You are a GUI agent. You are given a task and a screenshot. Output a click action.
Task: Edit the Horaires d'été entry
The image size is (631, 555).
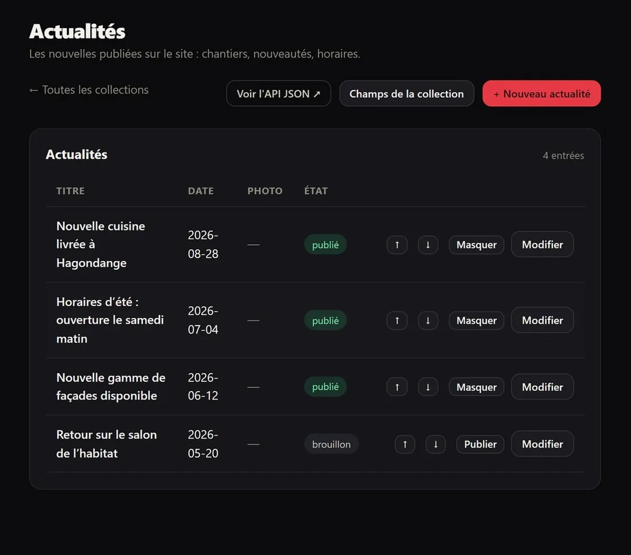(x=543, y=320)
